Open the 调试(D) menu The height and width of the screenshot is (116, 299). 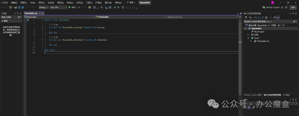click(x=60, y=3)
